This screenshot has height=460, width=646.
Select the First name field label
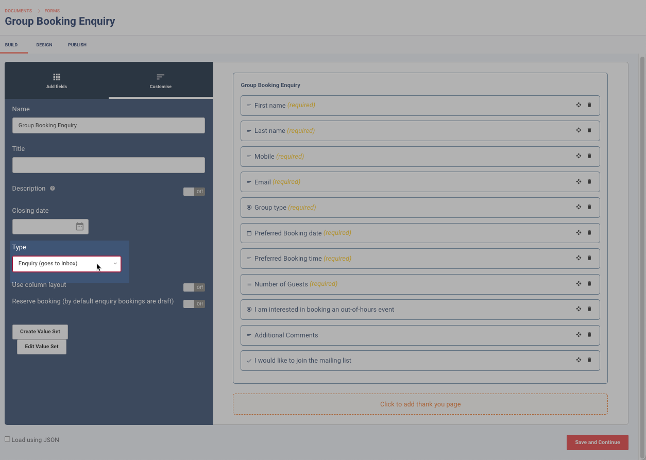270,106
